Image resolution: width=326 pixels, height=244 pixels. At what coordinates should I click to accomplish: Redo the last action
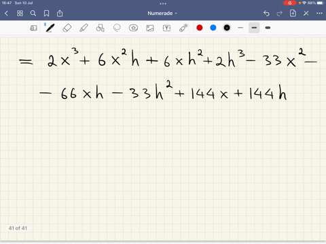click(280, 14)
